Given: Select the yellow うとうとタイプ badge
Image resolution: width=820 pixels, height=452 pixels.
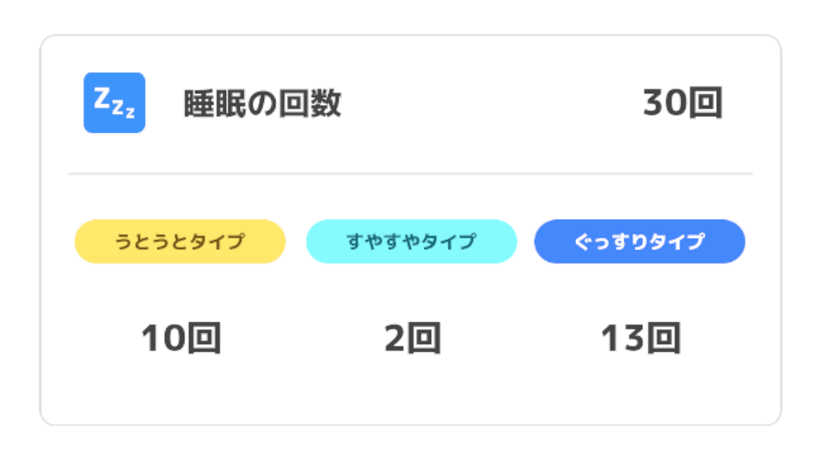Looking at the screenshot, I should click(180, 241).
